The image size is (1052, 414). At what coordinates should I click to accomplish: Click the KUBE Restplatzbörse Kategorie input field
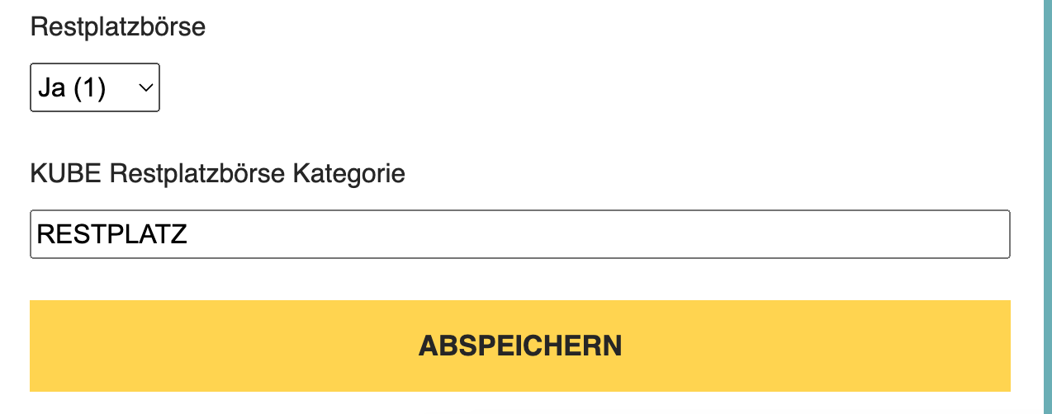pyautogui.click(x=519, y=235)
